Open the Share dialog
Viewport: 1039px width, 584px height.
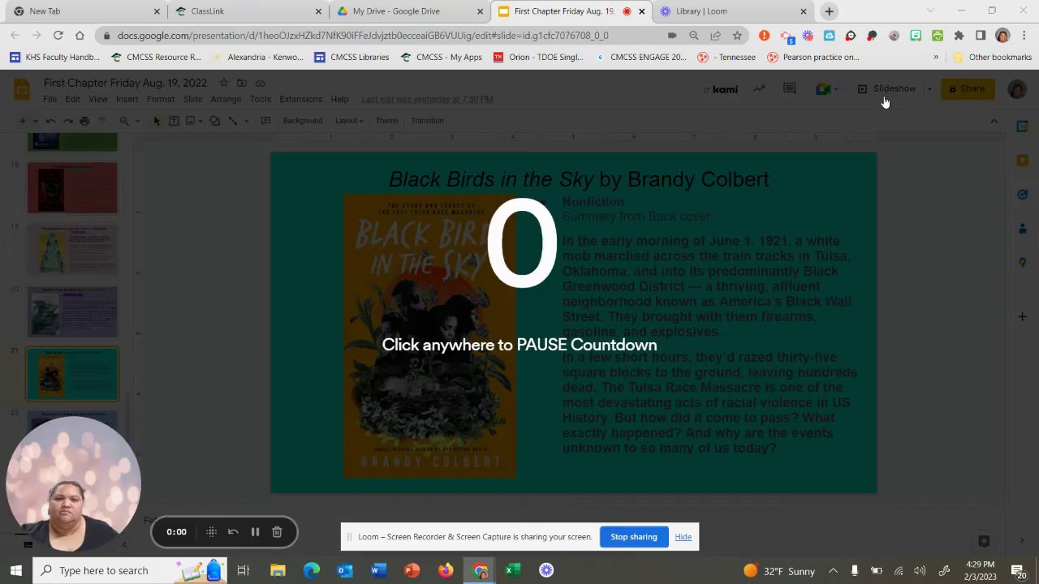(967, 89)
